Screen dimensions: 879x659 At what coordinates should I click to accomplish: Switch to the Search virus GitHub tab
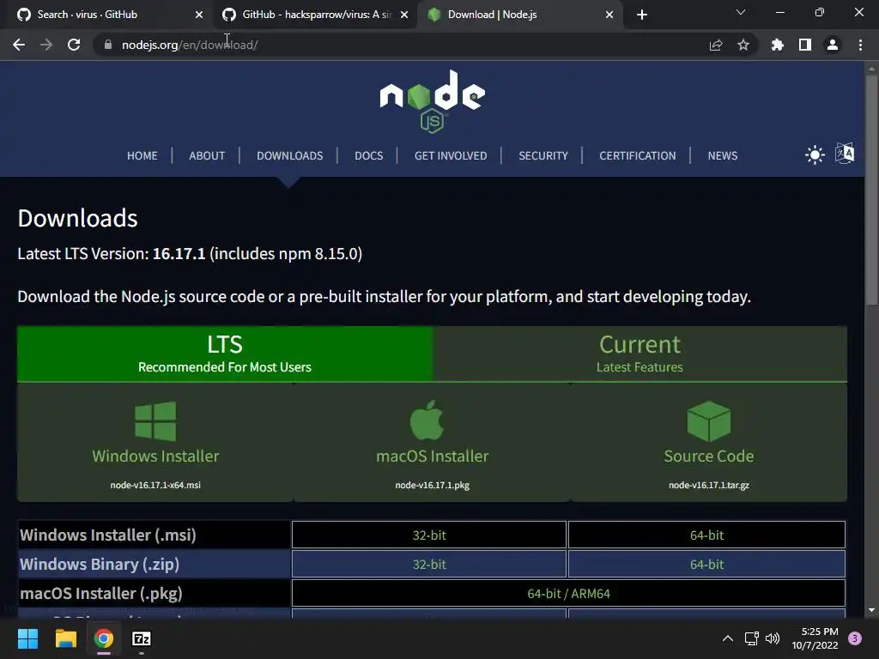107,15
